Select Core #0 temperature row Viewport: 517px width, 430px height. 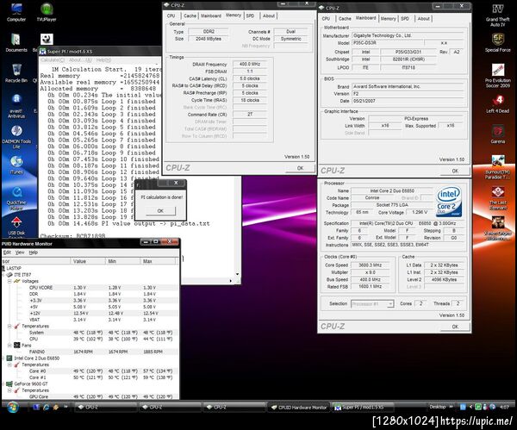click(90, 371)
